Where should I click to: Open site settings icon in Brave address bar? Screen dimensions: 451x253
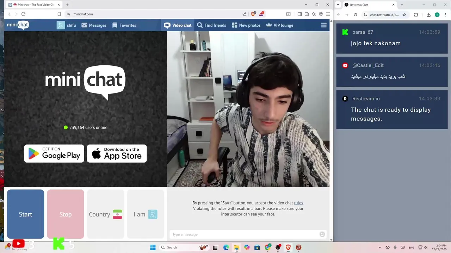[68, 14]
